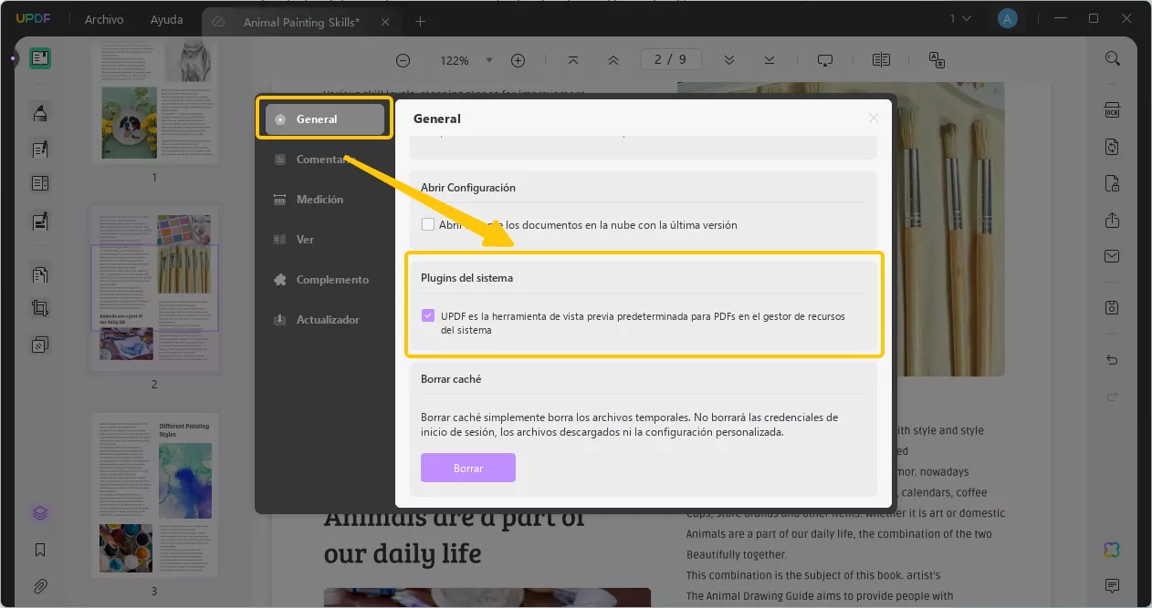
Task: Go to last page arrow
Action: (x=770, y=60)
